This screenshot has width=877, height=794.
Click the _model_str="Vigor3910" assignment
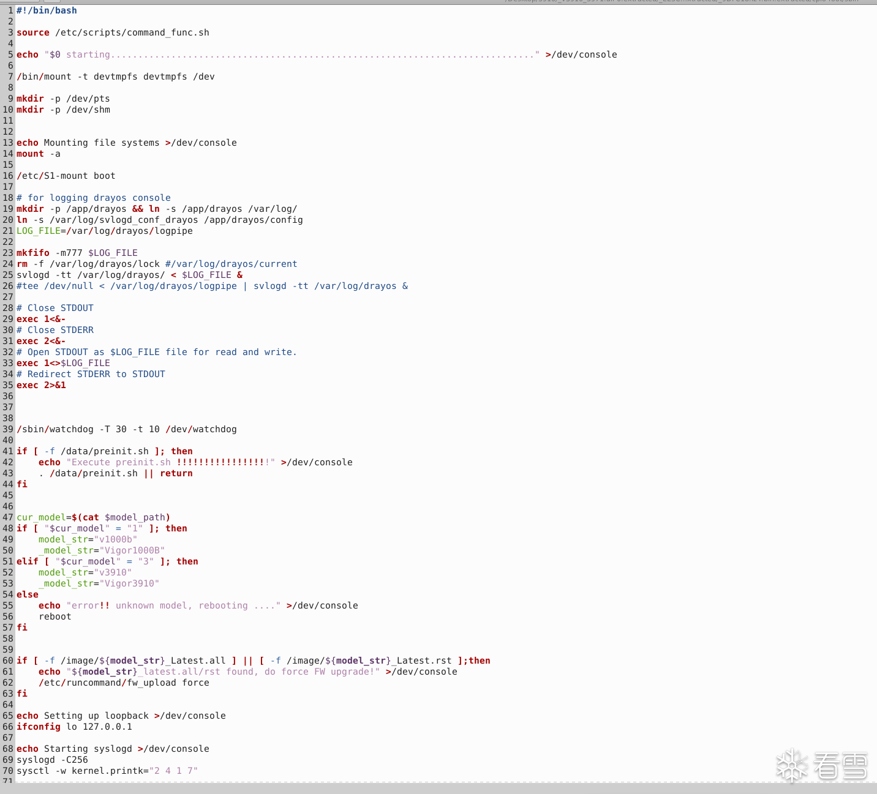pyautogui.click(x=99, y=583)
